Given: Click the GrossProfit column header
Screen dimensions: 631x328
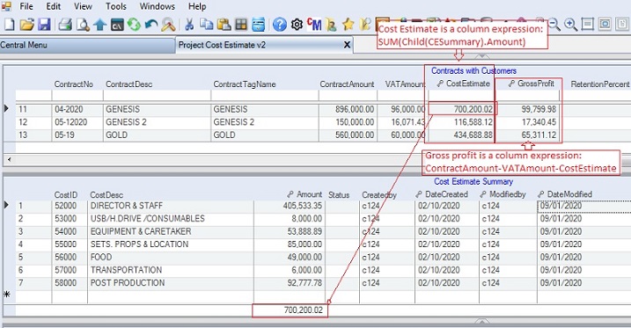Looking at the screenshot, I should [532, 84].
